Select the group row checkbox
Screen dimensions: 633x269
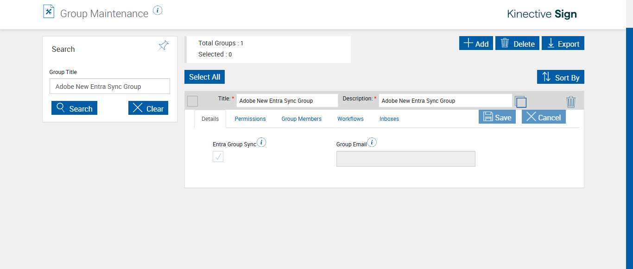pyautogui.click(x=193, y=101)
